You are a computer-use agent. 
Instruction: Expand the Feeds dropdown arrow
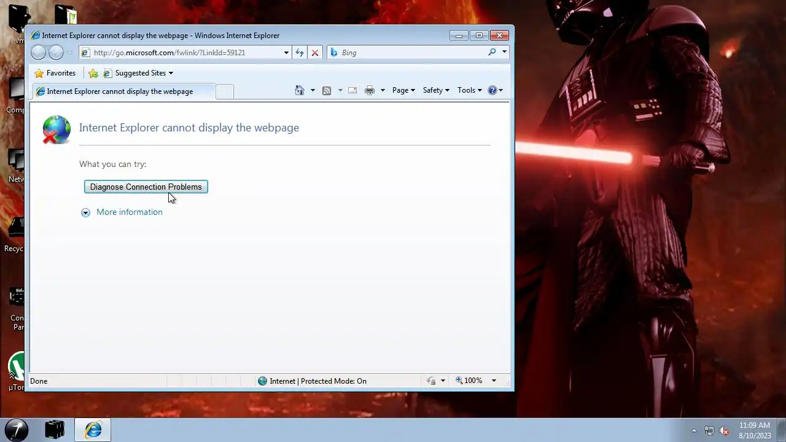340,90
